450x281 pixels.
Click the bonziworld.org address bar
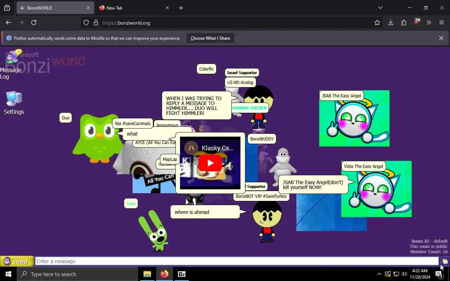[232, 23]
